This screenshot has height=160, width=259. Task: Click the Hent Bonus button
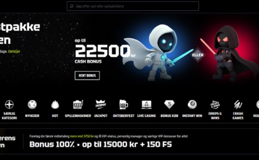coord(87,76)
